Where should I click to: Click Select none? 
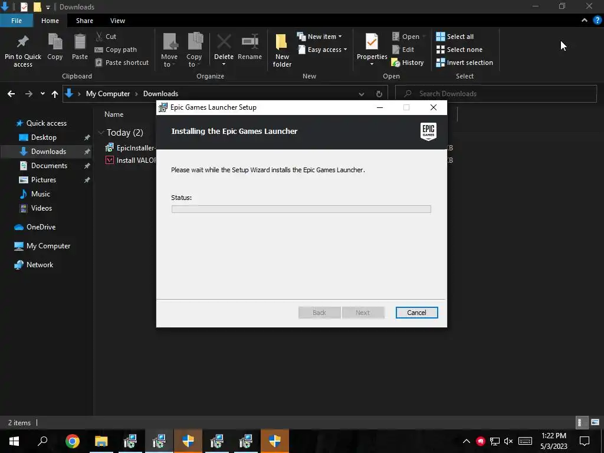(x=459, y=50)
